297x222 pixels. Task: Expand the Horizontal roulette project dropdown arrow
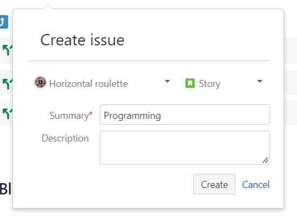click(167, 81)
